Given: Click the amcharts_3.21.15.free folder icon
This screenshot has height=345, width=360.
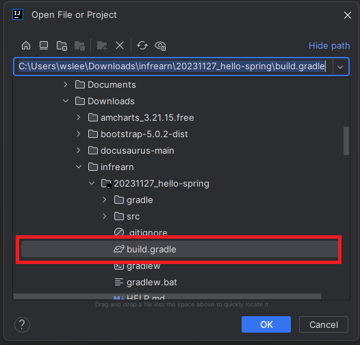Looking at the screenshot, I should point(93,117).
